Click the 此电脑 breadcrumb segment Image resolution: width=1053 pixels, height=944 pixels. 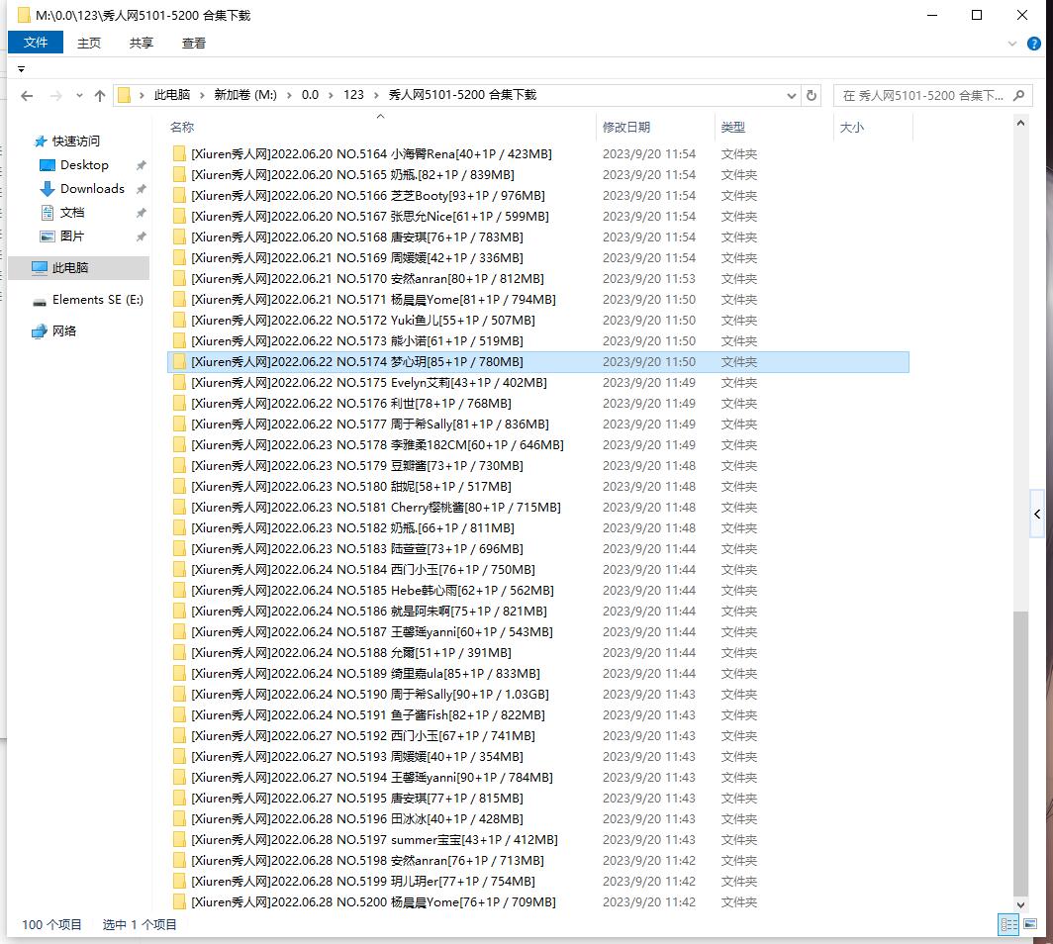click(x=172, y=95)
